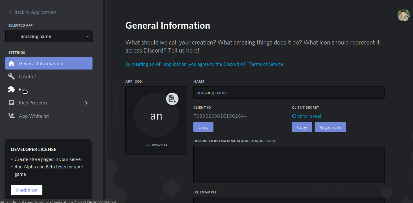Open the Discord API Terms of Service link

(204, 64)
